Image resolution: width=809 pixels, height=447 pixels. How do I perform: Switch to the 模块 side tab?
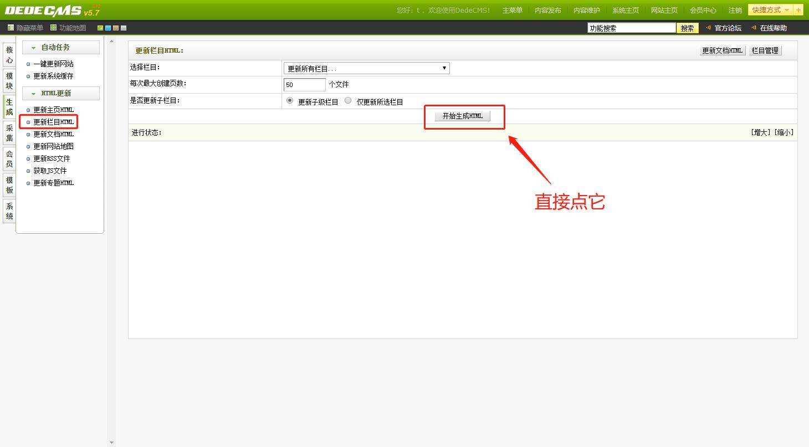coord(9,81)
